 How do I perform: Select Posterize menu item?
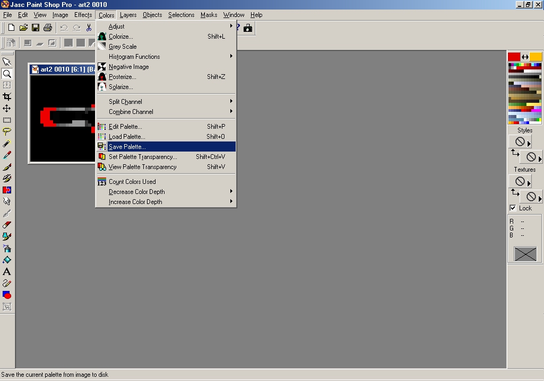click(166, 76)
